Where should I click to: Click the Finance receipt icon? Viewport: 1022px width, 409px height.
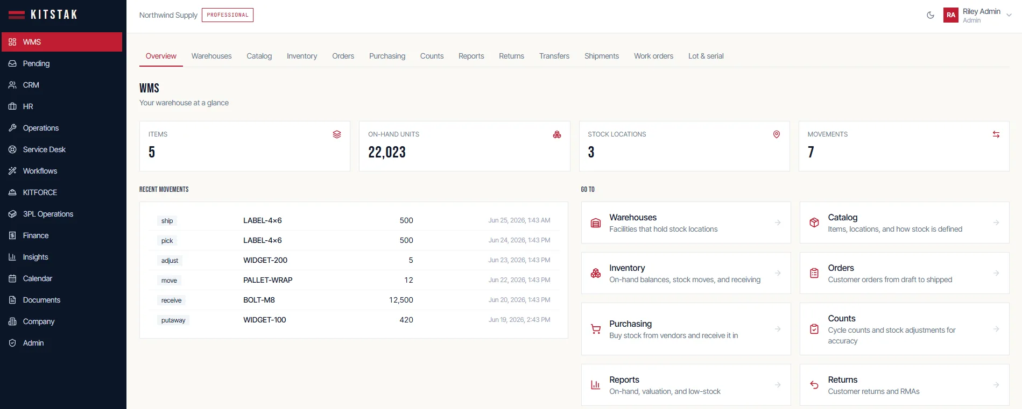point(12,235)
